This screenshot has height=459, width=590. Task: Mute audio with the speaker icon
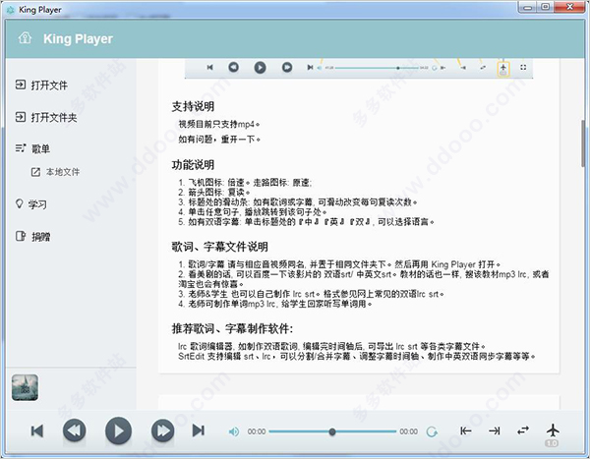tap(234, 431)
